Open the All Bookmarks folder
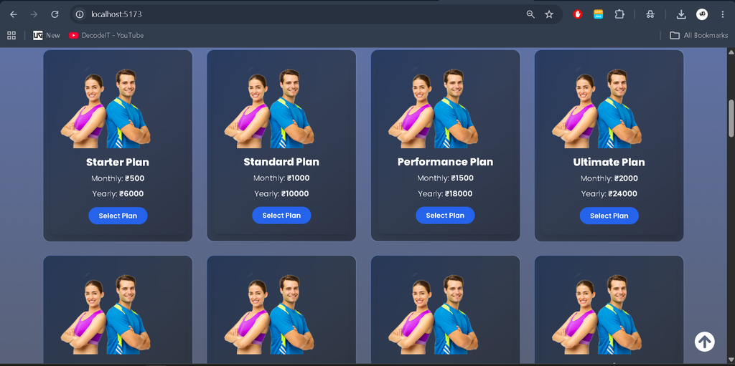735x366 pixels. [x=699, y=36]
